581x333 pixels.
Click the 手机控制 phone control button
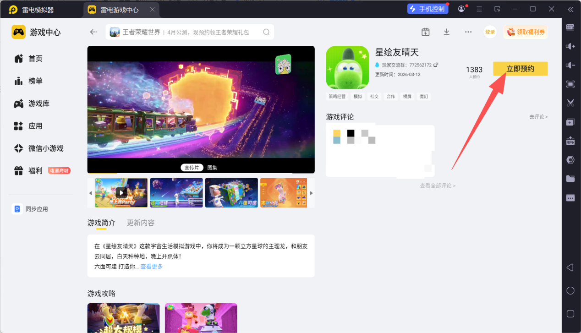(428, 9)
